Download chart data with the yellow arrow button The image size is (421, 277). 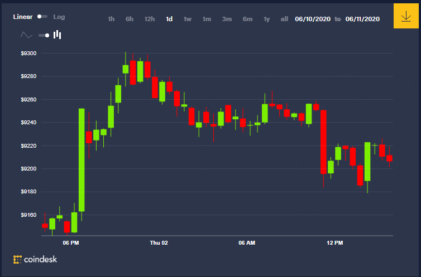coord(406,16)
